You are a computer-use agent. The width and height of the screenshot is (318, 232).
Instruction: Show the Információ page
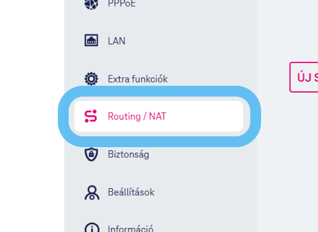131,228
